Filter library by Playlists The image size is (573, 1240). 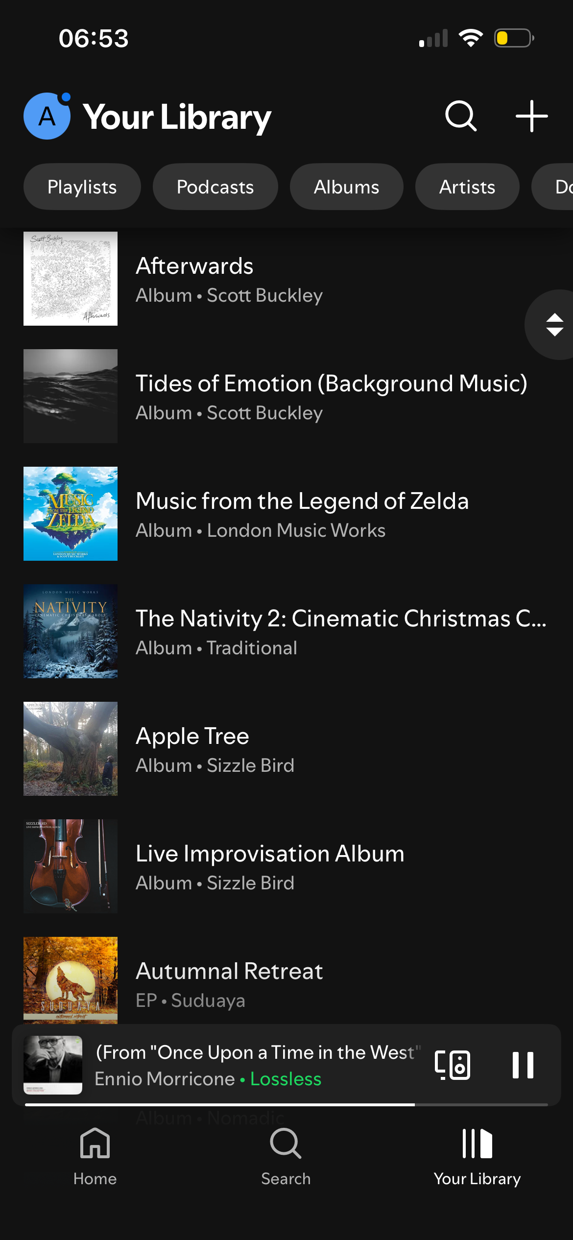[82, 187]
